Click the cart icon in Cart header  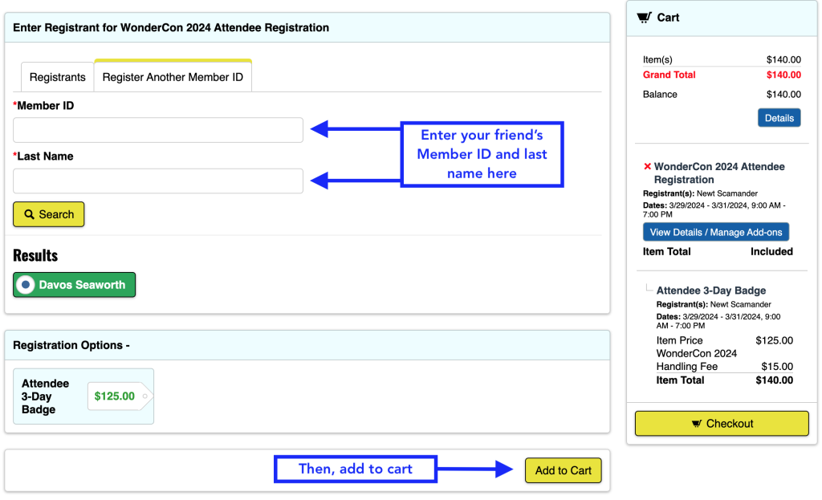[644, 18]
